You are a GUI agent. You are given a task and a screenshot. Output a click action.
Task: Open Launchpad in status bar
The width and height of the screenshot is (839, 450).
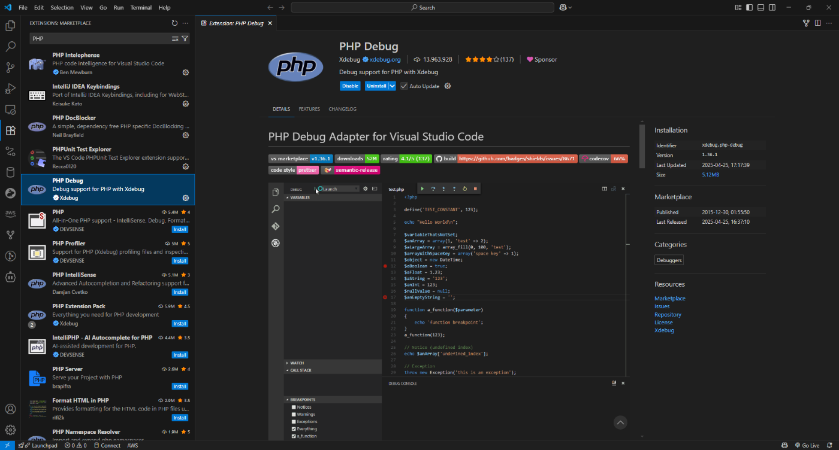[x=41, y=445]
